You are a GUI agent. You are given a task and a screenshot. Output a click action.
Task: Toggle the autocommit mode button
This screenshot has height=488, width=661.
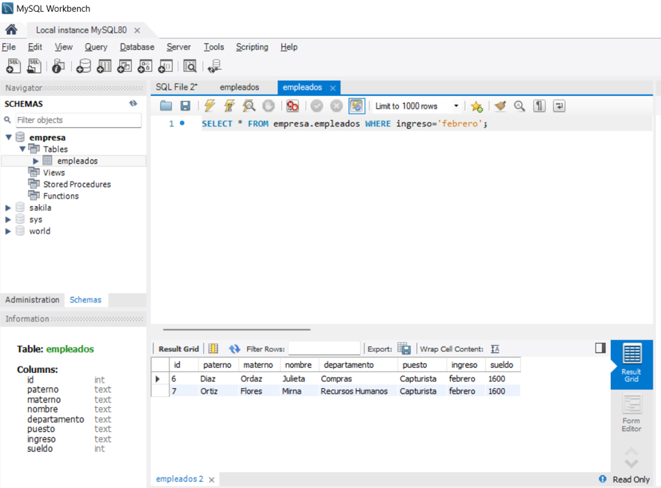[x=357, y=106]
